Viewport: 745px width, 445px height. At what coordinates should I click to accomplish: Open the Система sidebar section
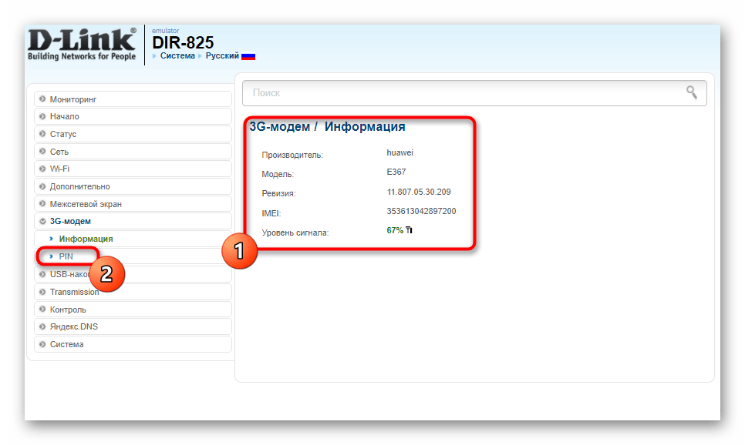click(66, 344)
